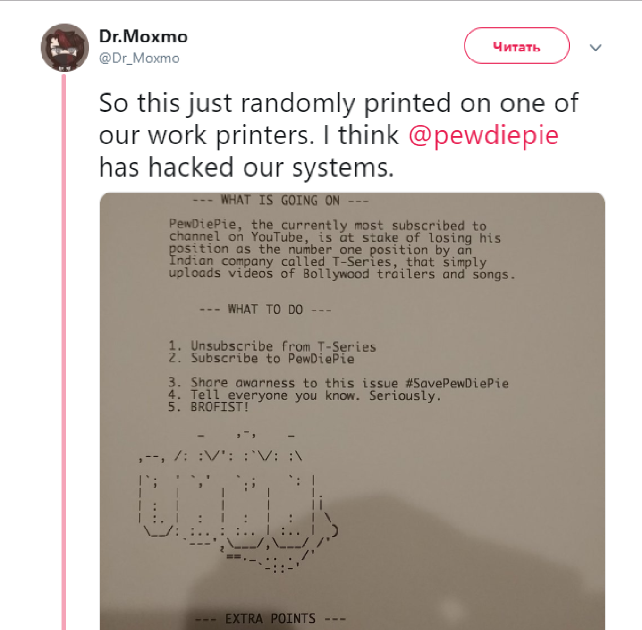Click "Subscribe to PewDiePie" line in photo
Viewport: 642px width, 630px height.
click(272, 358)
